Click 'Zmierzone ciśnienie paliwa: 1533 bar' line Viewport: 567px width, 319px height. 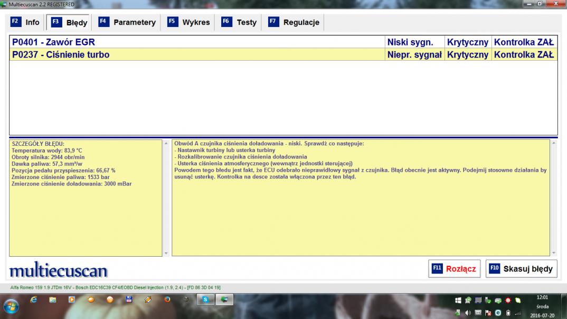pyautogui.click(x=60, y=177)
